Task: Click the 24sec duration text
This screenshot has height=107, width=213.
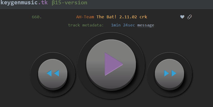Action: [129, 25]
